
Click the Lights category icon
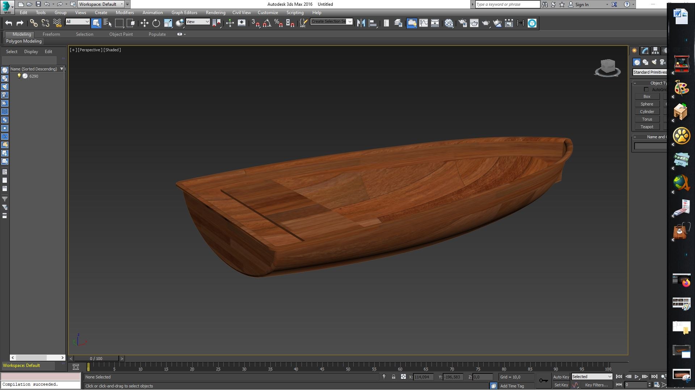point(654,62)
